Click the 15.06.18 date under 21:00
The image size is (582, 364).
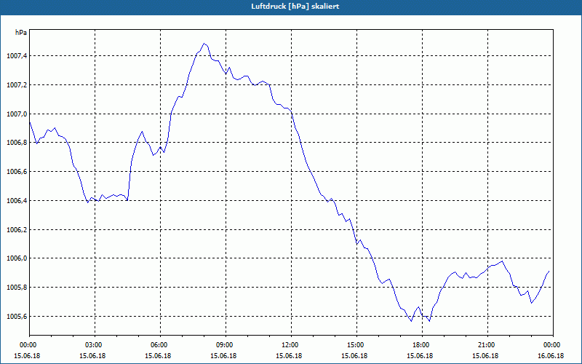485,356
